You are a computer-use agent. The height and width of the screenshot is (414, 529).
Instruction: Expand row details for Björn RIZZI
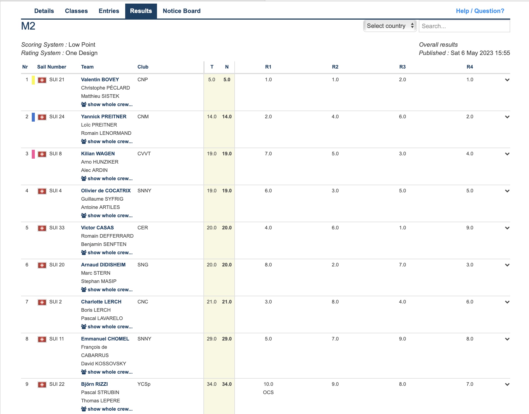[507, 384]
